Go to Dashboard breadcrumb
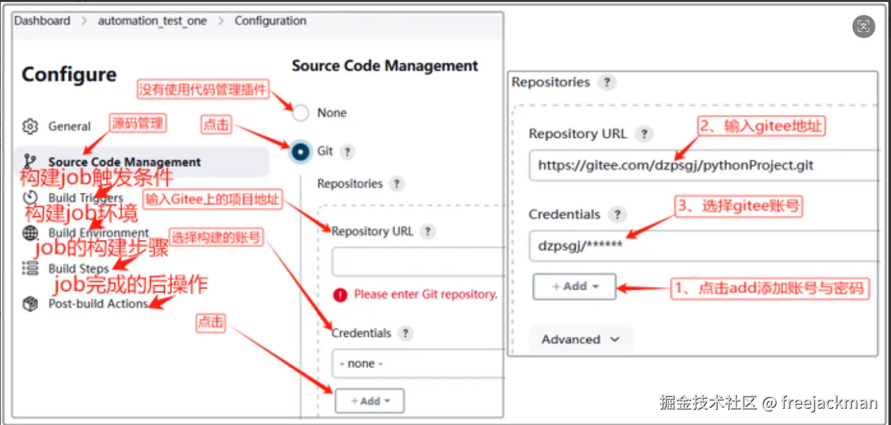Screen dimensions: 891x425 pos(42,21)
